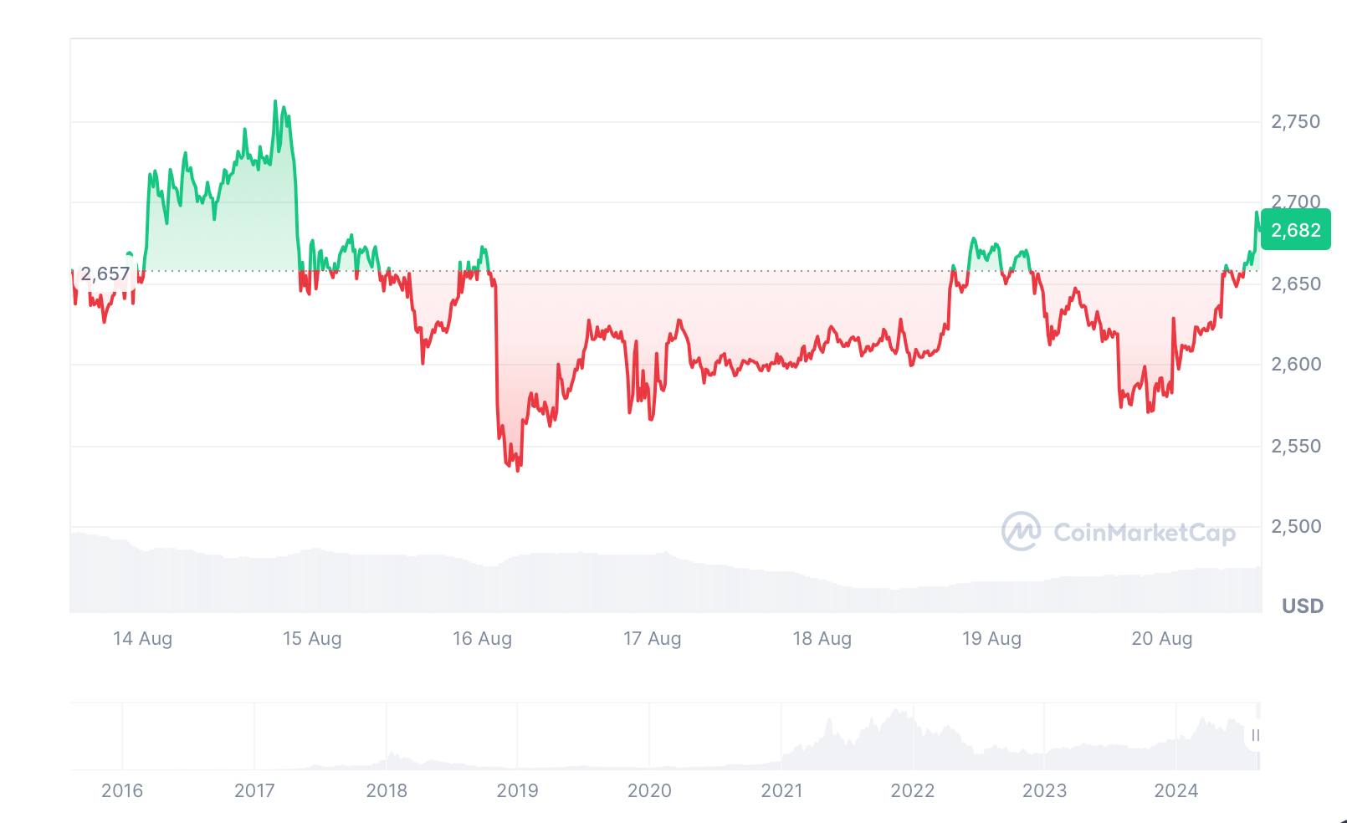Click the CoinMarketCap logo icon on the chart
The image size is (1347, 823).
click(1021, 531)
